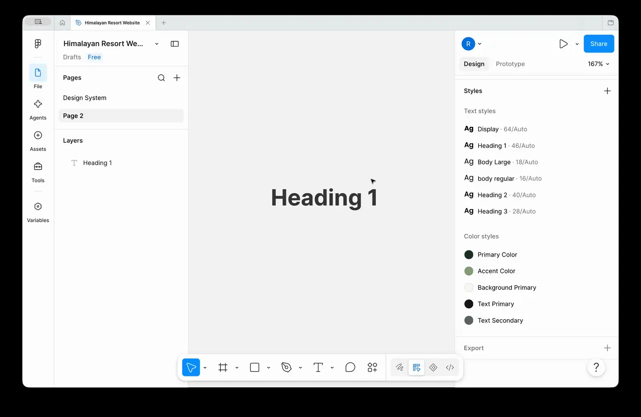Pick the Accent Color swatch

pyautogui.click(x=469, y=271)
